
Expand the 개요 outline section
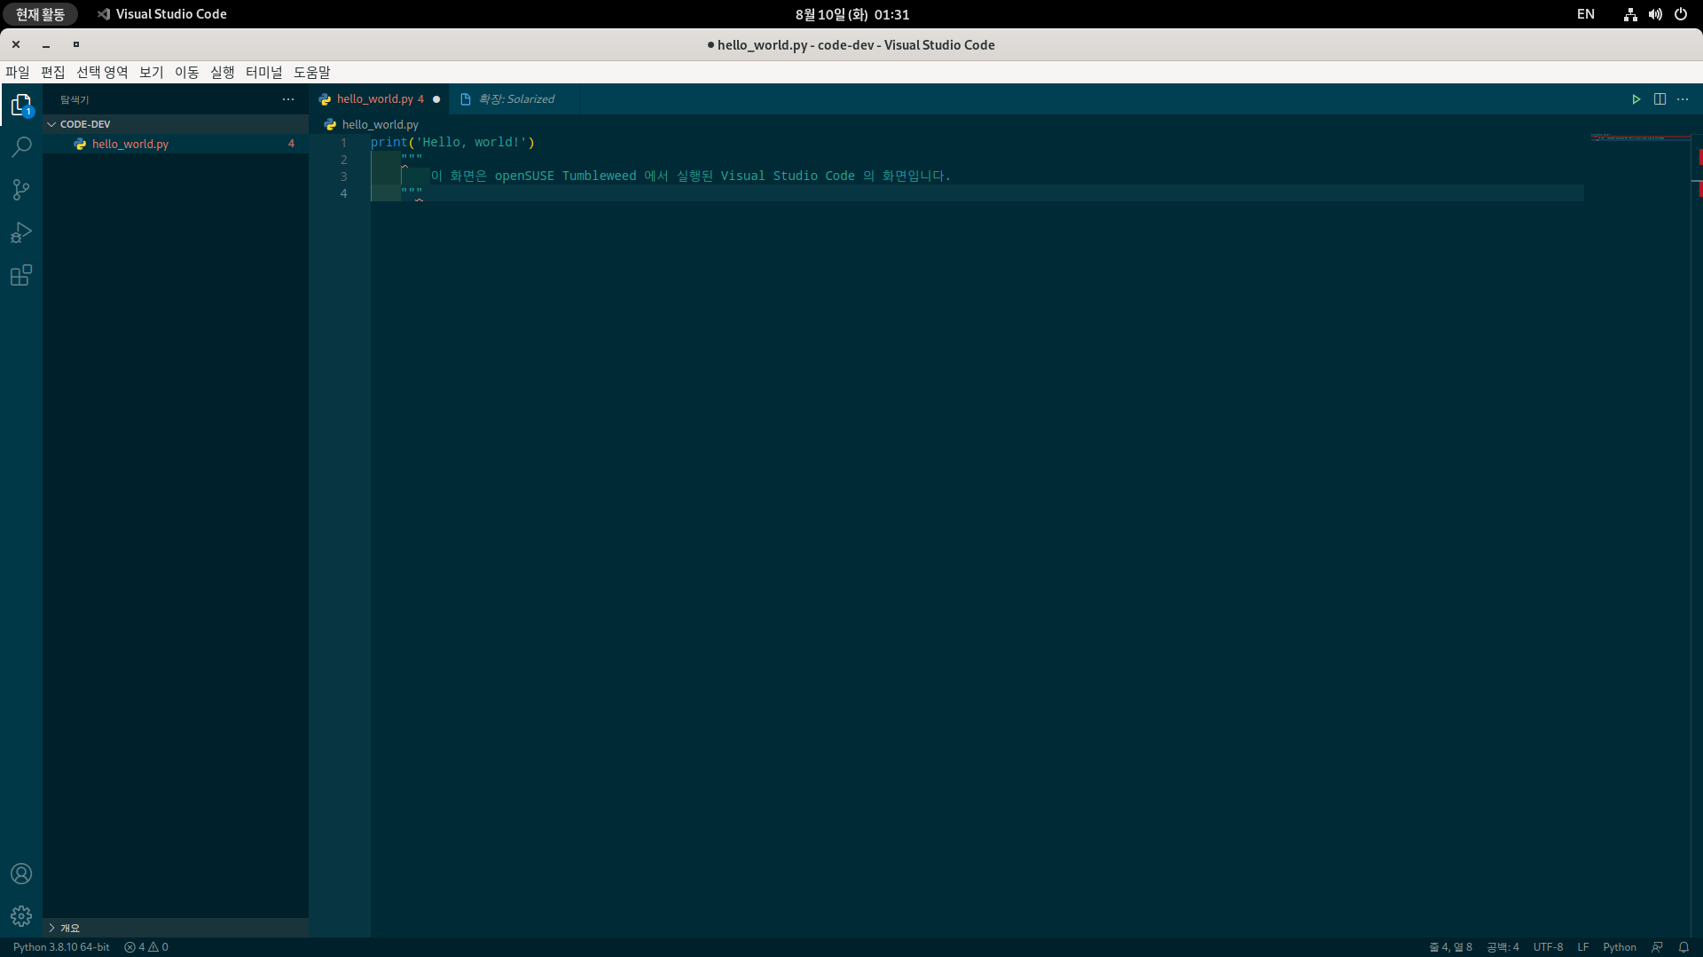[176, 928]
